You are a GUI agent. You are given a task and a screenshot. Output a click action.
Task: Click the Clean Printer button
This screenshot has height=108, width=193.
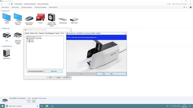click(54, 71)
